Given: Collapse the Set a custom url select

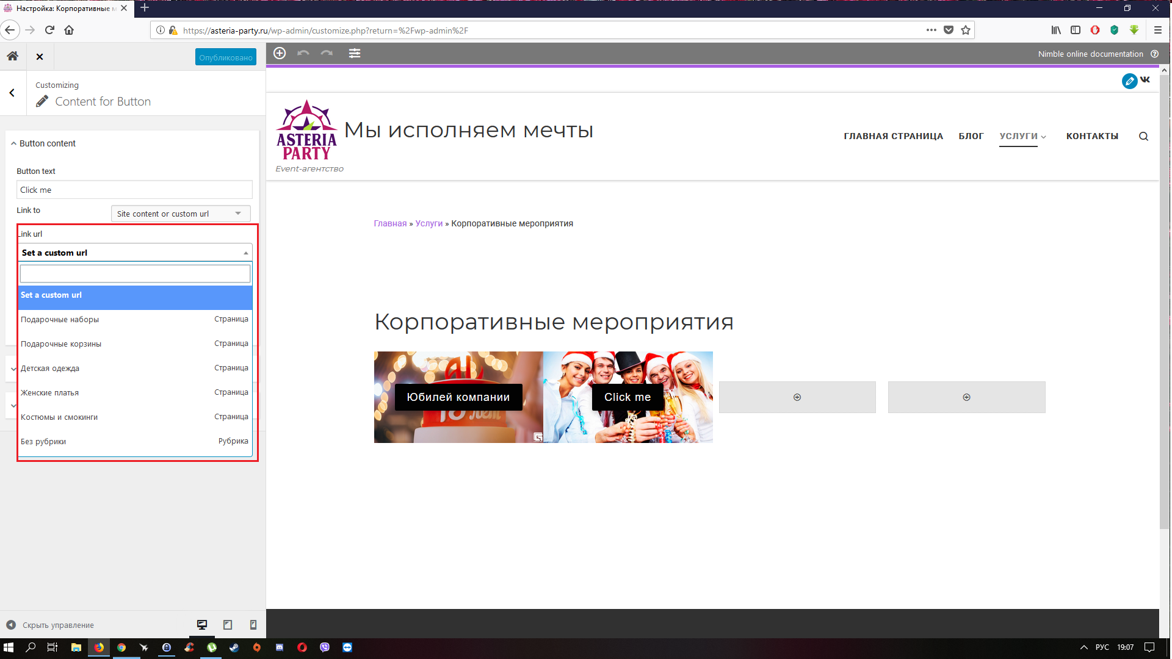Looking at the screenshot, I should pos(134,253).
